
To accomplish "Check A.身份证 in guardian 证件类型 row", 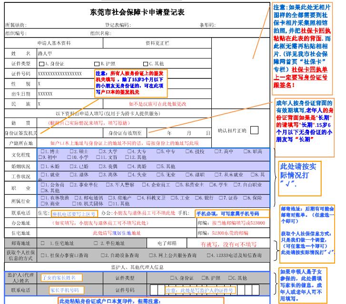I will [172, 278].
